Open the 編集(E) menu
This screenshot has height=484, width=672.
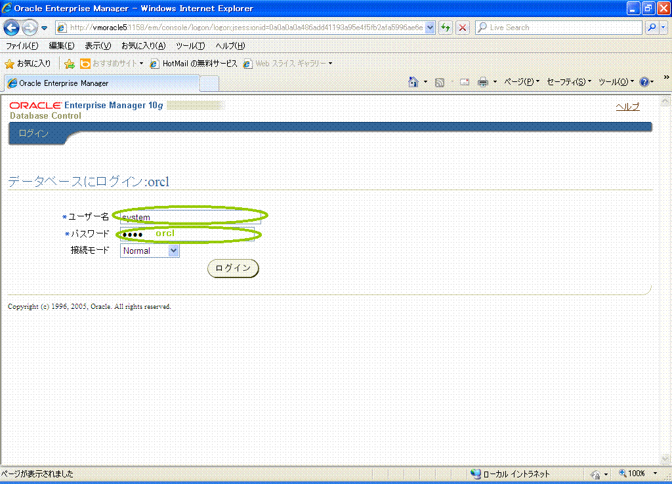click(x=61, y=46)
